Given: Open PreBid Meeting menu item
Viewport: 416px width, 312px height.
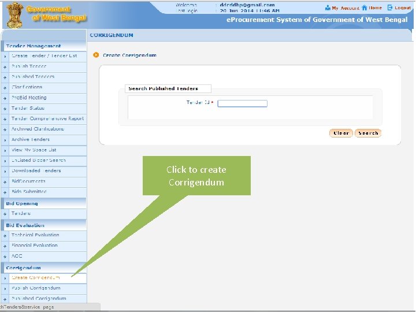Looking at the screenshot, I should coord(29,98).
